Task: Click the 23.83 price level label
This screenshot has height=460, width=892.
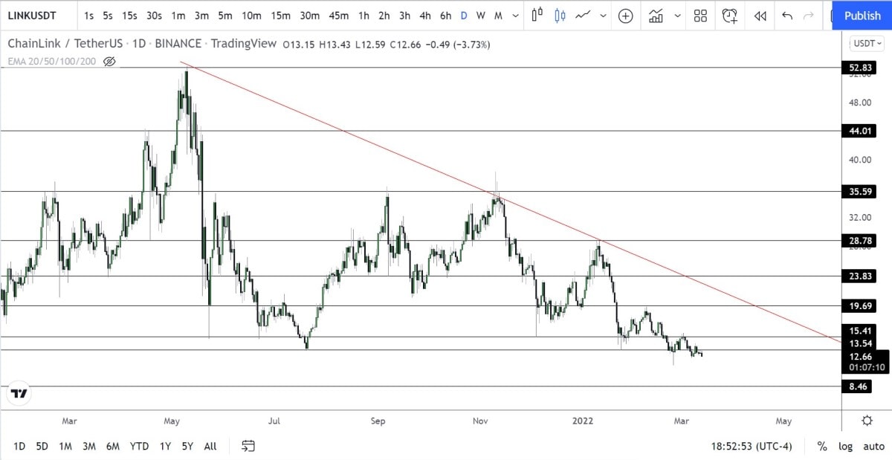Action: pos(861,276)
